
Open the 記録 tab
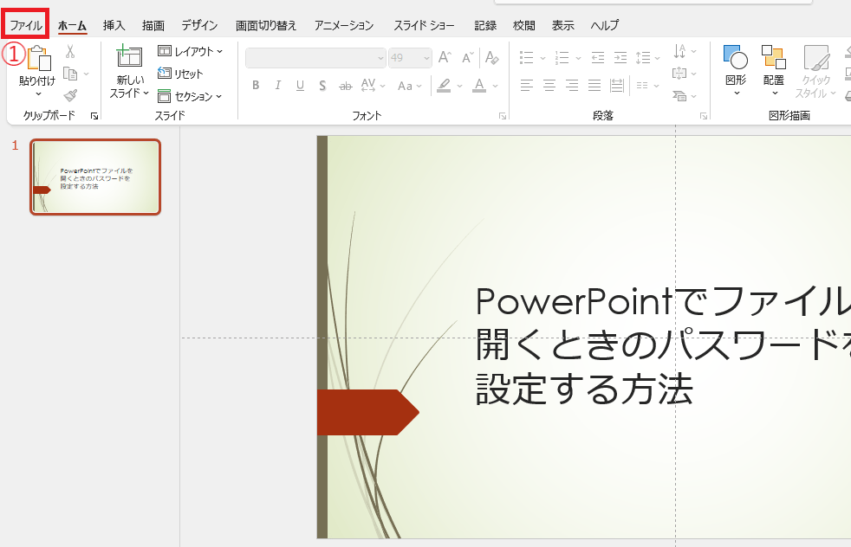point(485,25)
